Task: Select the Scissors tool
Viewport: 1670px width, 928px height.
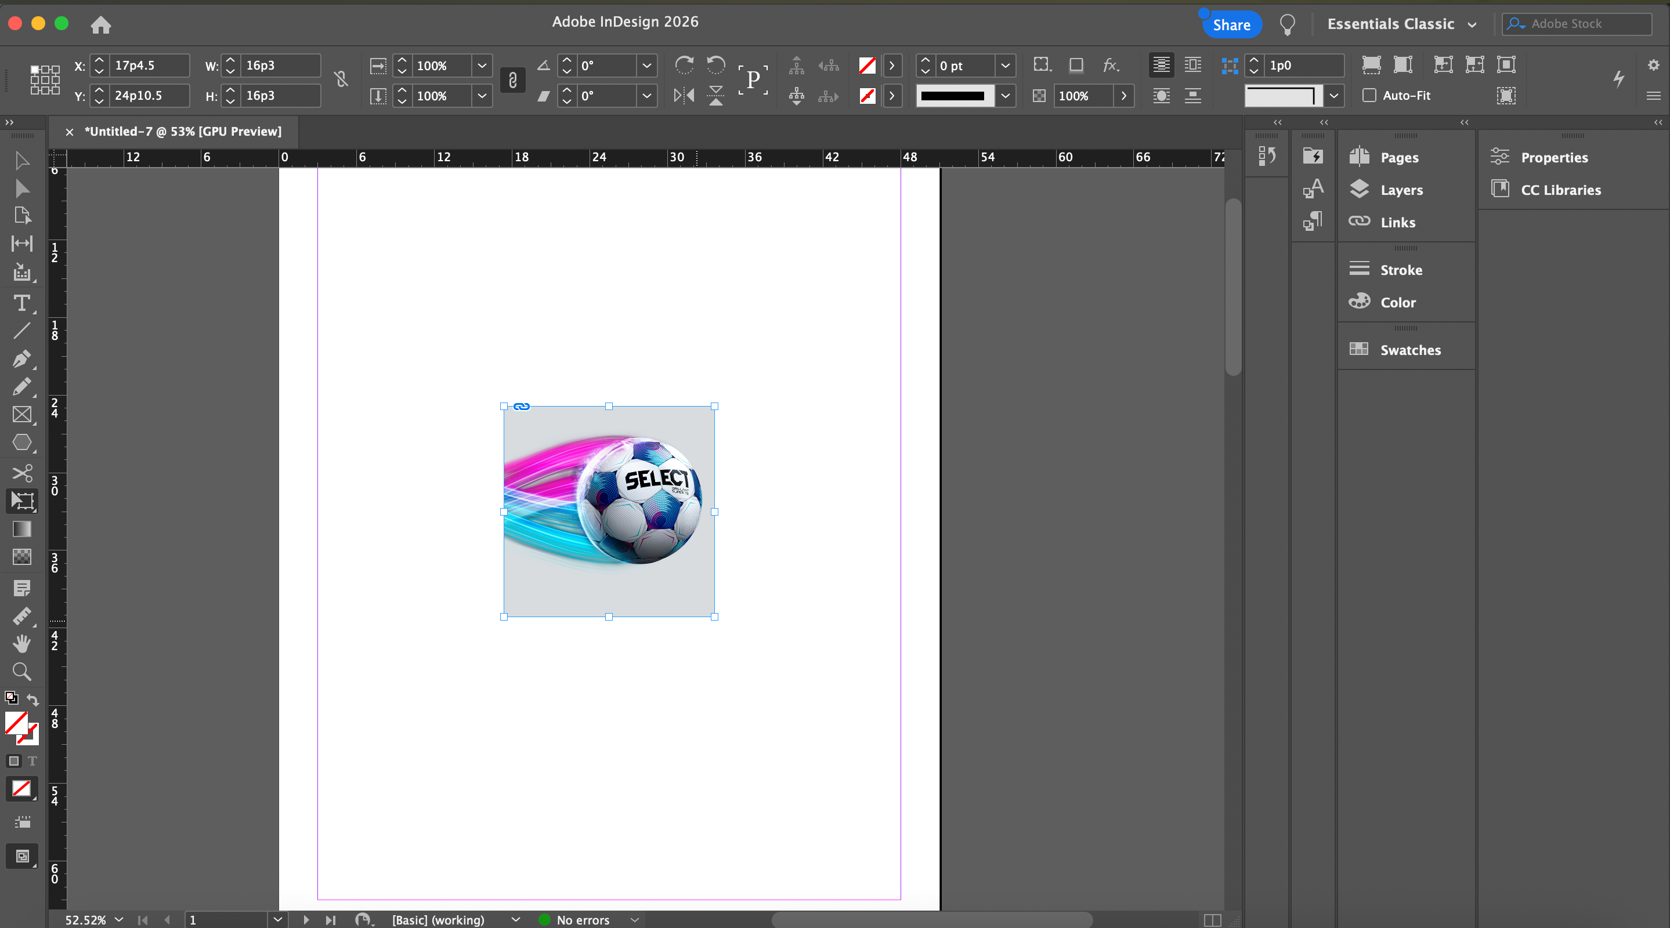Action: pyautogui.click(x=21, y=473)
